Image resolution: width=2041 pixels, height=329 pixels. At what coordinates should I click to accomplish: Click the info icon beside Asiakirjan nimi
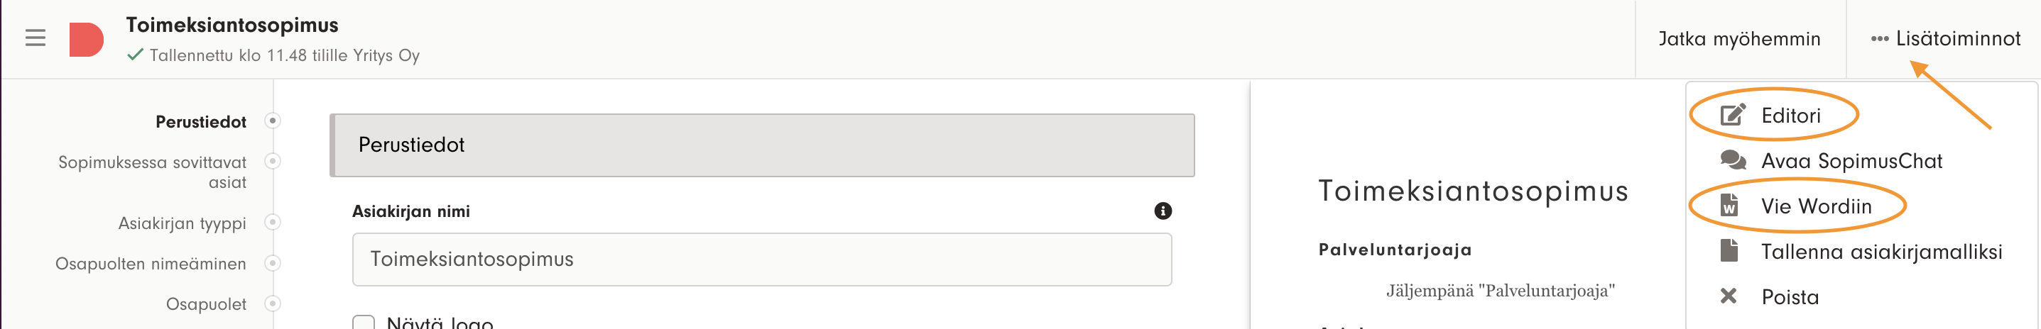[x=1163, y=211]
